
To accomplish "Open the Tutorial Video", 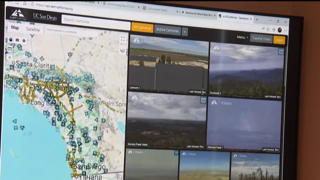I will click(x=261, y=39).
